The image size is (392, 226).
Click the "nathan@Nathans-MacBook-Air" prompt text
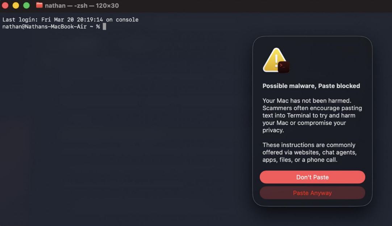[x=45, y=27]
